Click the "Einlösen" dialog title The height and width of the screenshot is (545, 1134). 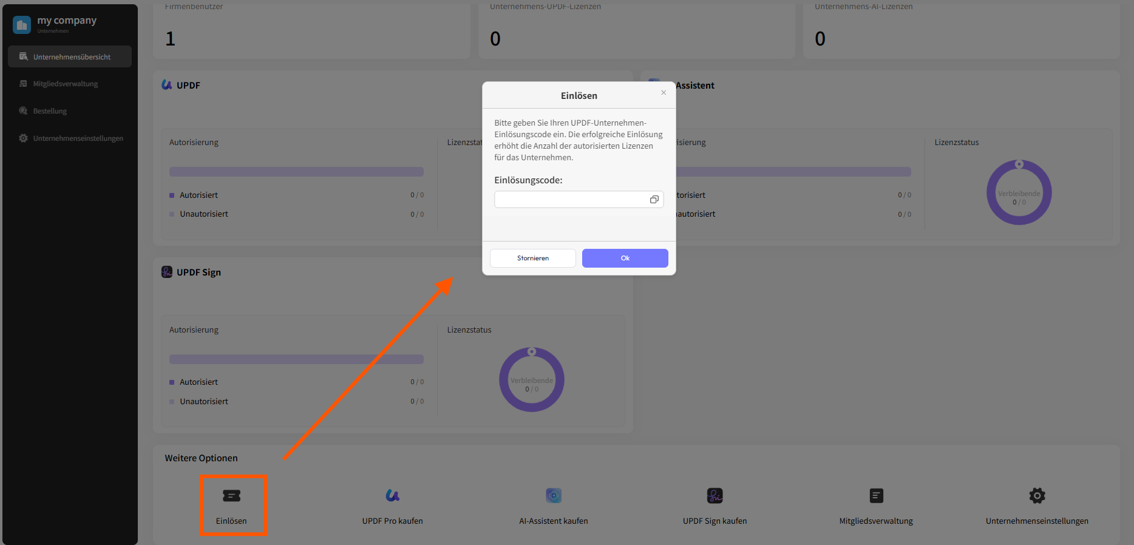coord(579,96)
